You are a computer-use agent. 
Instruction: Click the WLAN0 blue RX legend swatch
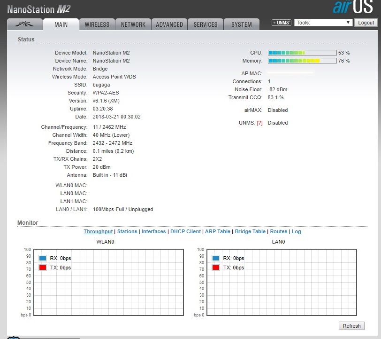(x=43, y=258)
